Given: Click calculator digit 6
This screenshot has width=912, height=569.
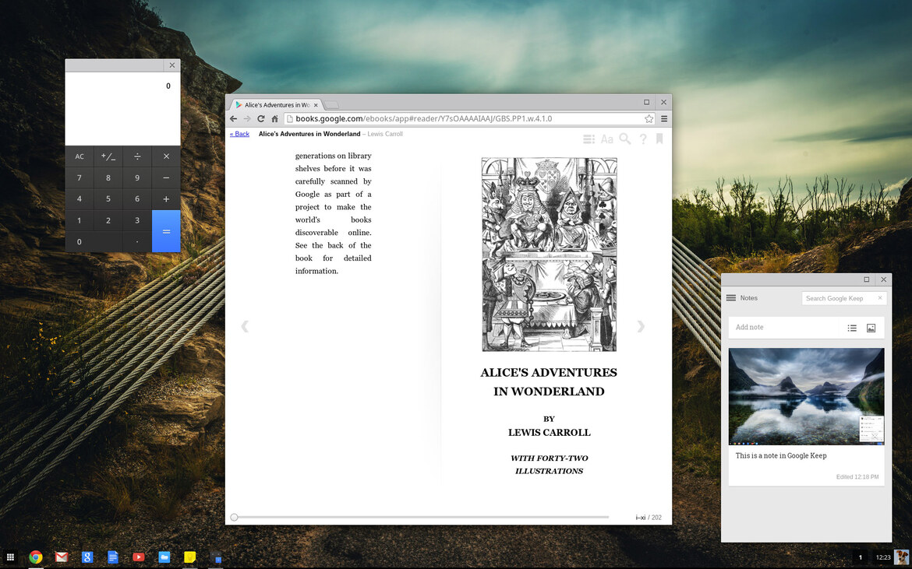Looking at the screenshot, I should 137,199.
